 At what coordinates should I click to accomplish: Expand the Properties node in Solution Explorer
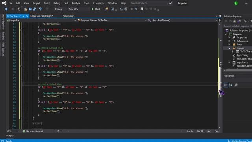pos(229,37)
